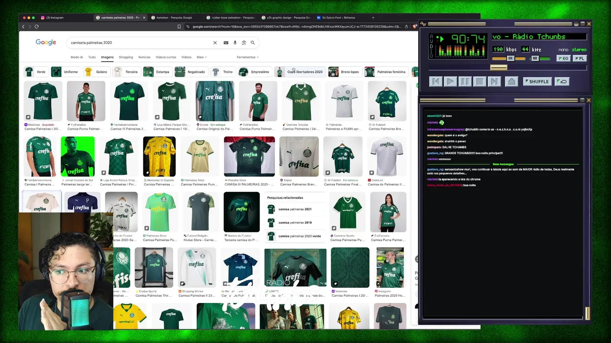The width and height of the screenshot is (611, 343).
Task: Switch to the y2k graphic design tab
Action: 286,18
